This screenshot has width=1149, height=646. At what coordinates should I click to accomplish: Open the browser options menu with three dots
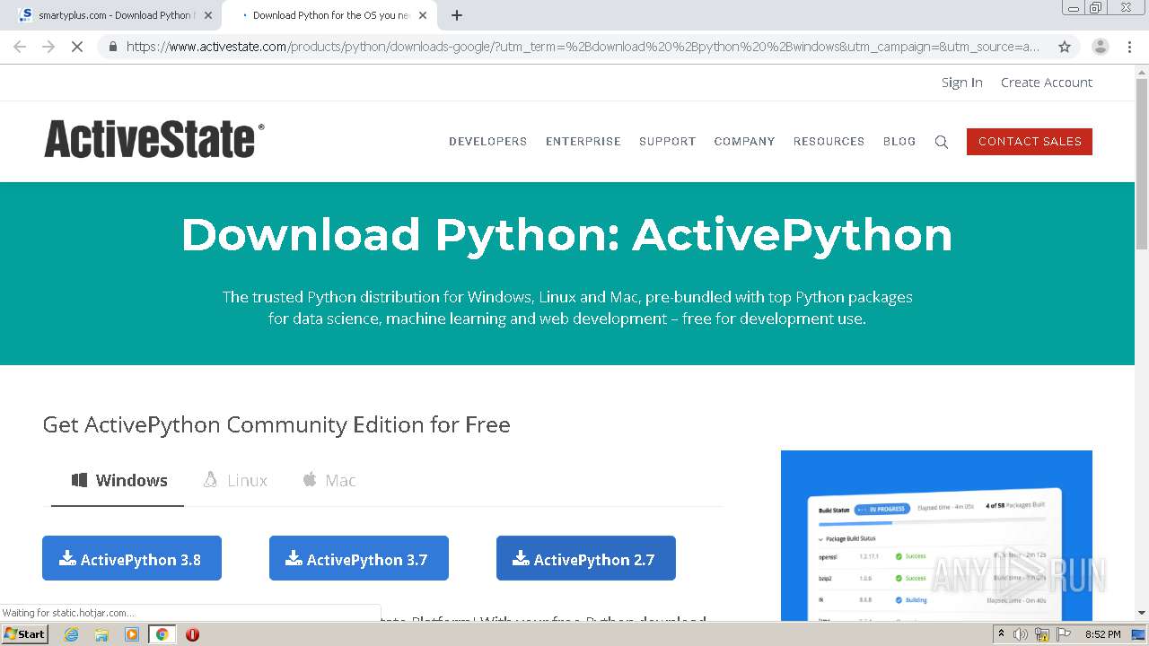click(x=1128, y=45)
